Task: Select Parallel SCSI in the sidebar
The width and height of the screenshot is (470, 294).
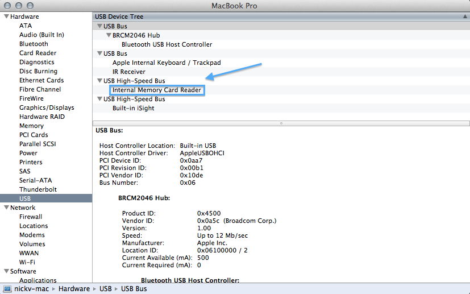Action: [x=38, y=144]
